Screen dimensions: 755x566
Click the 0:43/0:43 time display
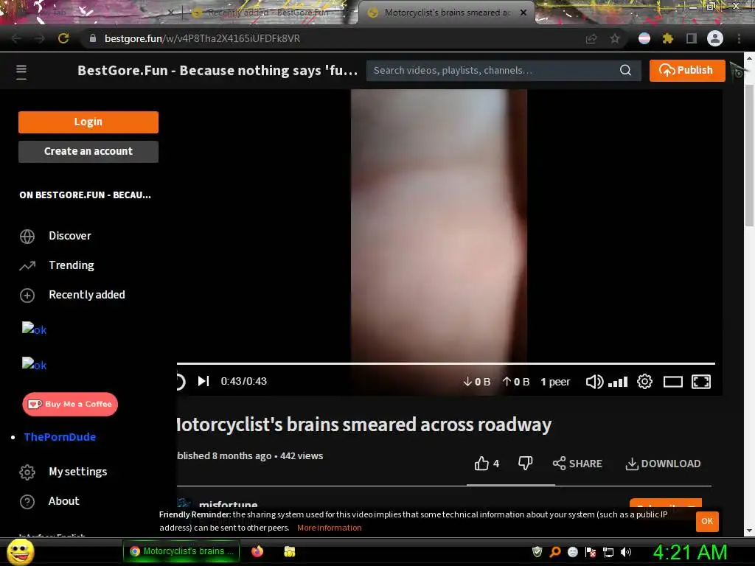click(x=243, y=381)
